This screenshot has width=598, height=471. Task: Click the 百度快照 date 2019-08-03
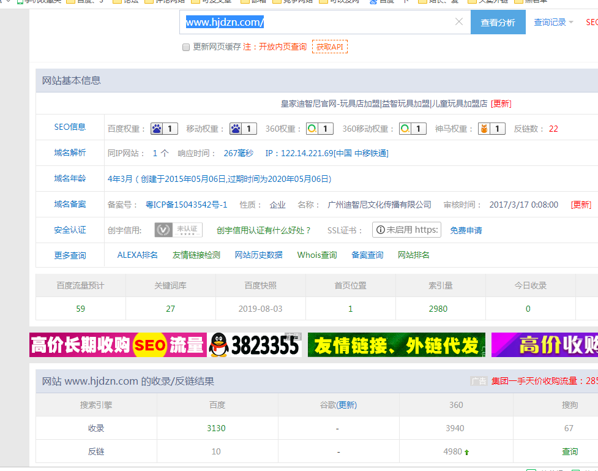point(261,309)
